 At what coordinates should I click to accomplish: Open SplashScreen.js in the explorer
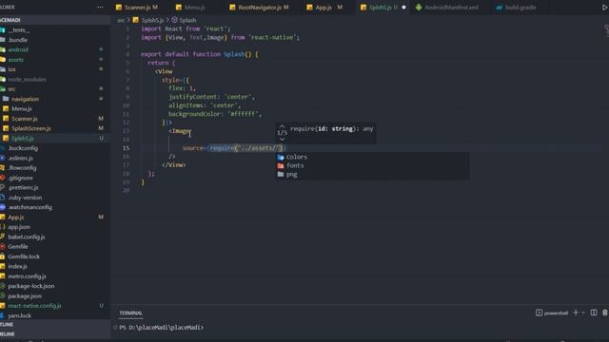(31, 128)
